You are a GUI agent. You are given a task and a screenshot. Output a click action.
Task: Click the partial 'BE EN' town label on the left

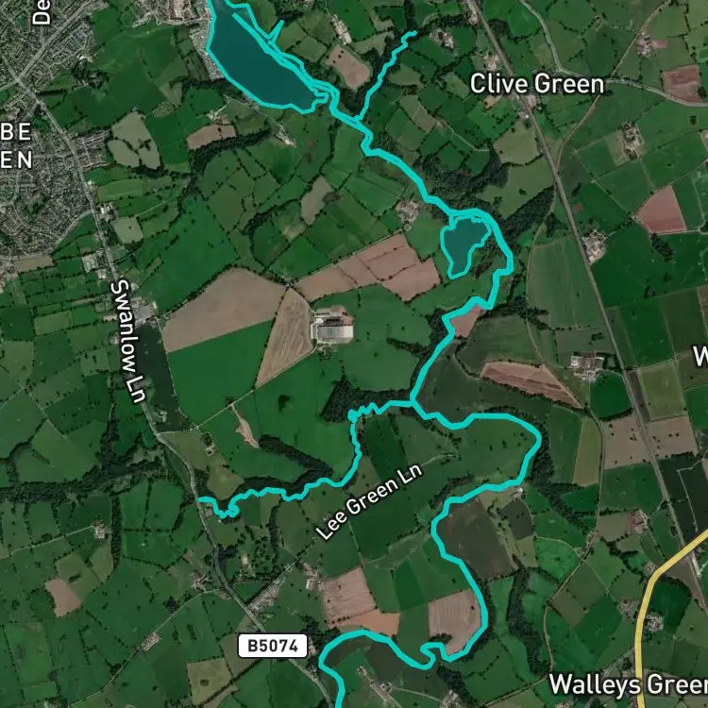[16, 145]
